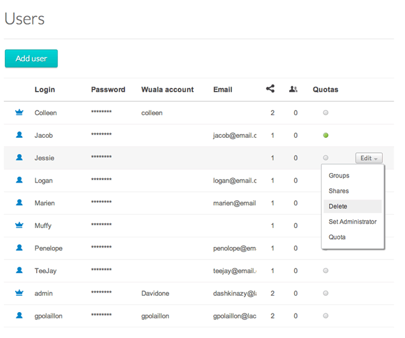Click the Login column header

[x=45, y=90]
